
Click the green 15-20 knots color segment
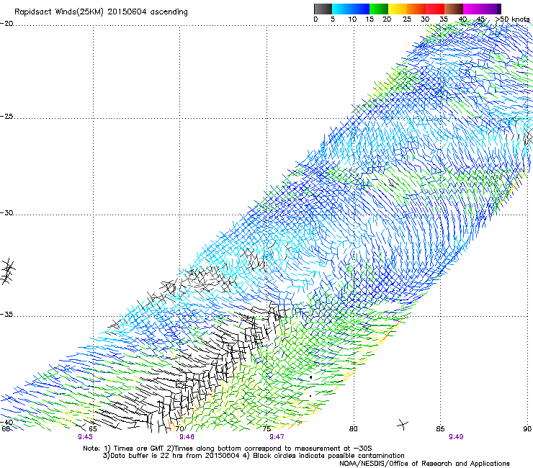point(379,9)
